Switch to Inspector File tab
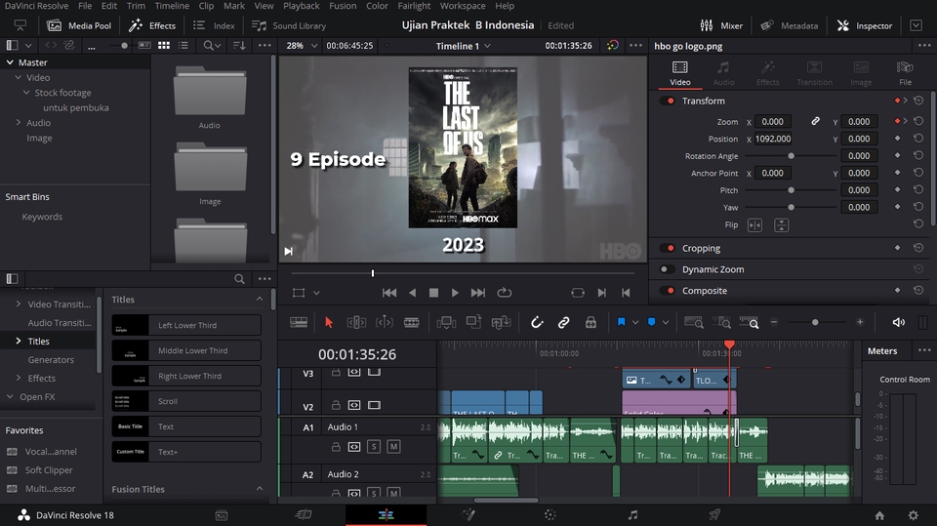The height and width of the screenshot is (526, 937). [x=905, y=73]
